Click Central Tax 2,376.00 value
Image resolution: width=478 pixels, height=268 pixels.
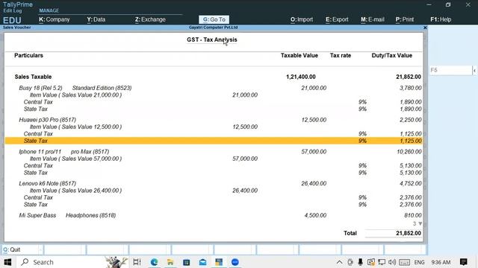pos(411,197)
